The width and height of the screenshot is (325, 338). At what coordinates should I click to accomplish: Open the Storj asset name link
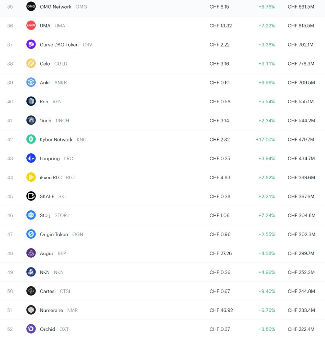45,215
